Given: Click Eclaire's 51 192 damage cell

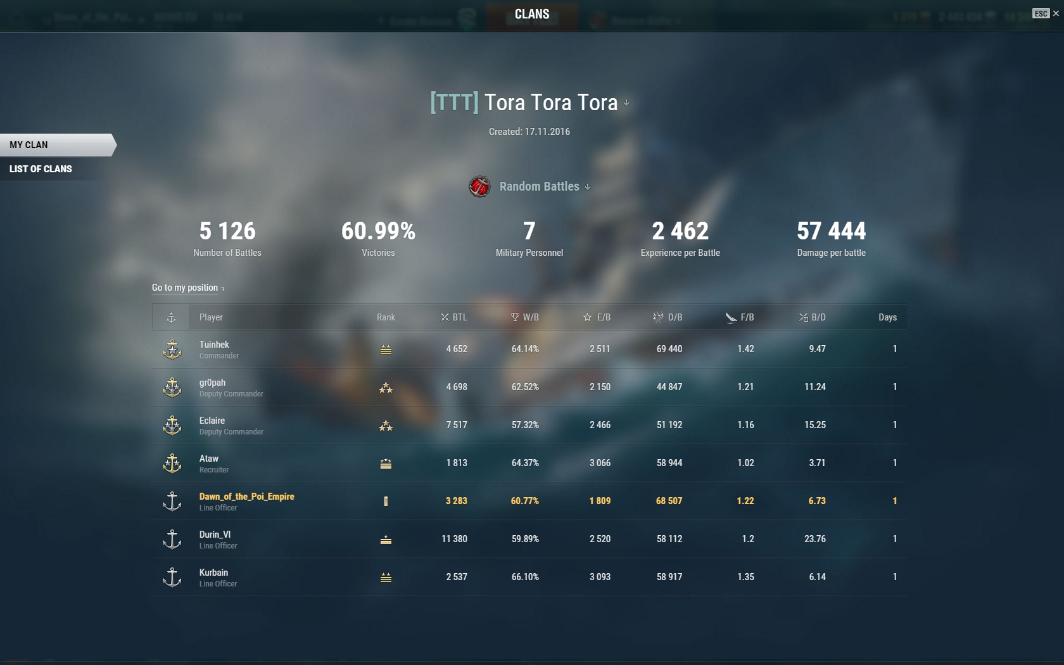Looking at the screenshot, I should pos(669,425).
